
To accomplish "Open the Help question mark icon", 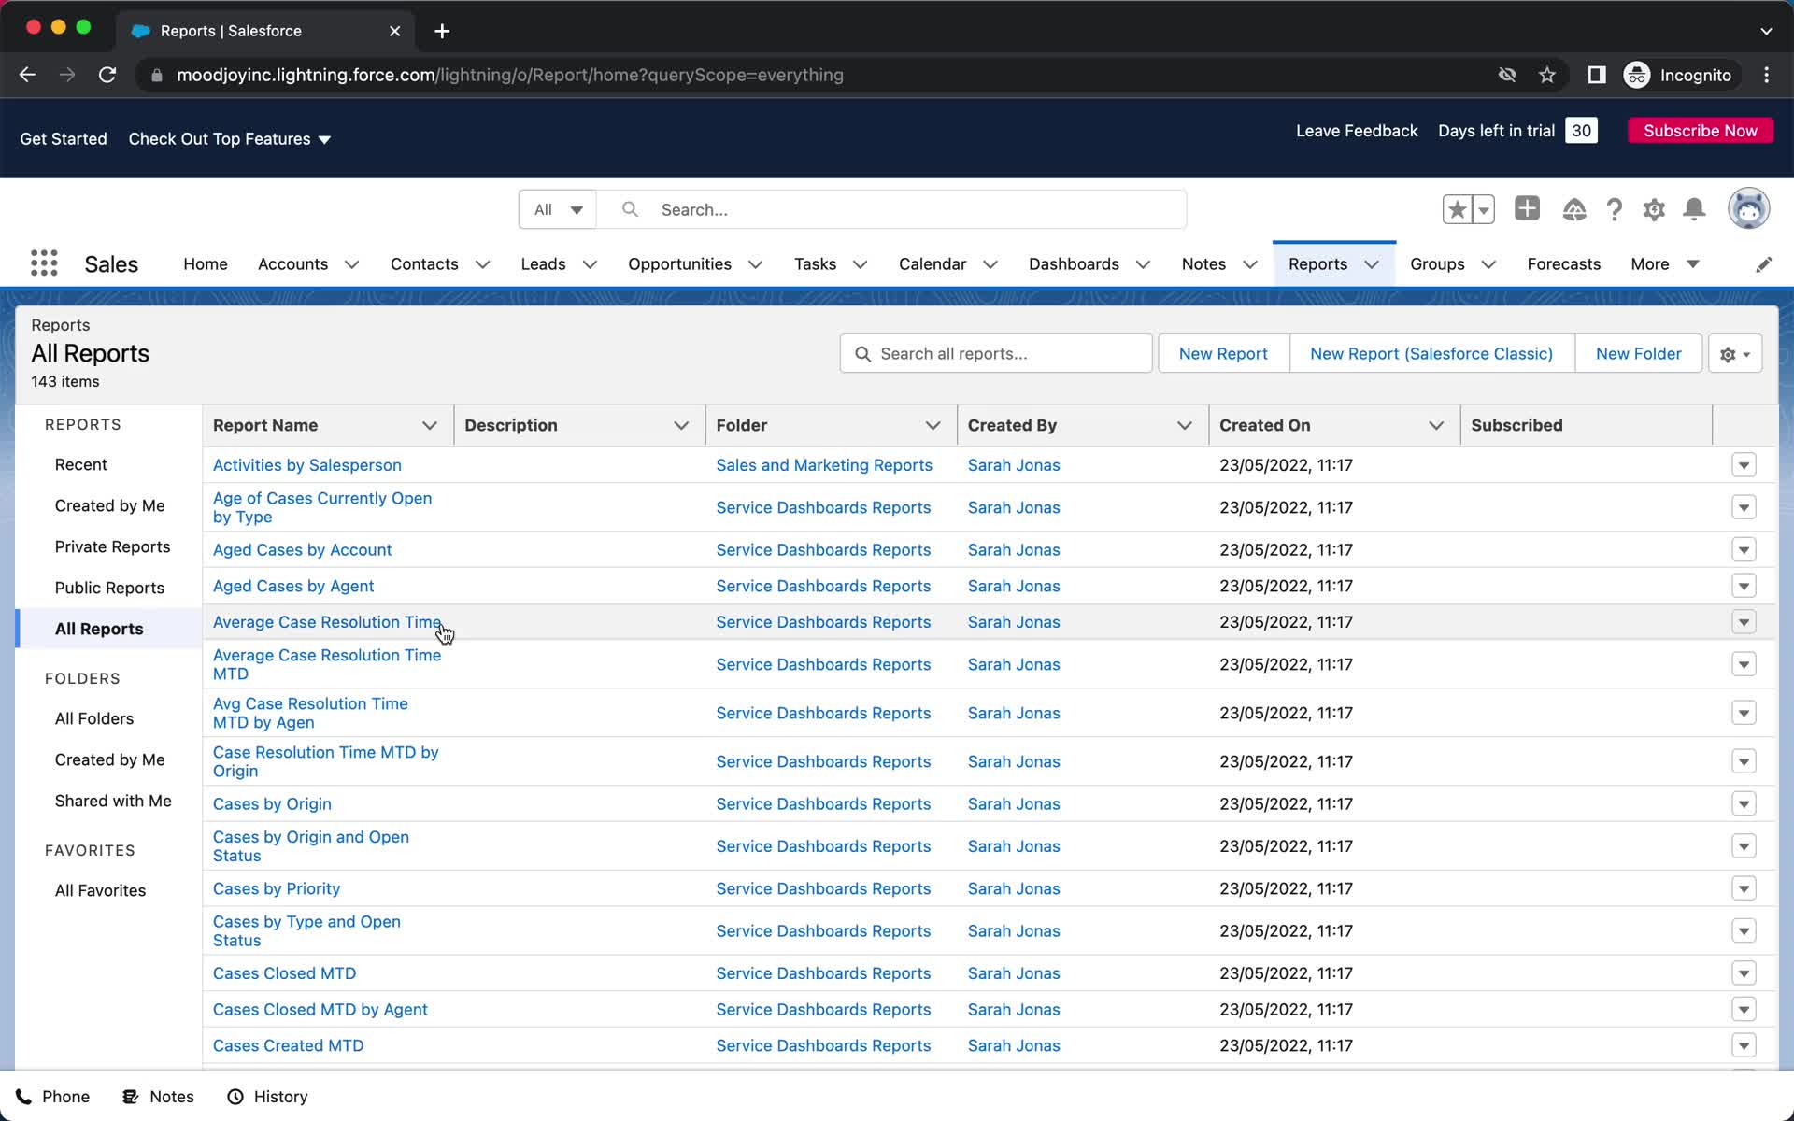I will [1615, 209].
